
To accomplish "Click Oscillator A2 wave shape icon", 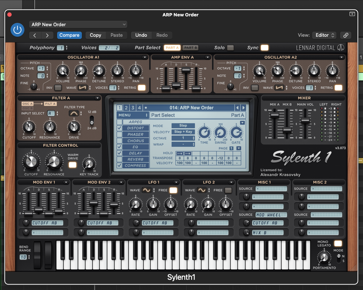I will point(279,88).
